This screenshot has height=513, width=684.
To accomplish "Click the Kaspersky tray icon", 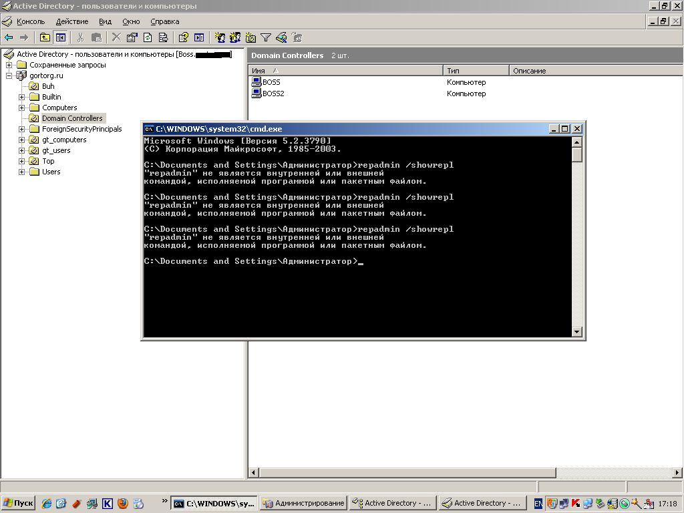I will pyautogui.click(x=576, y=504).
